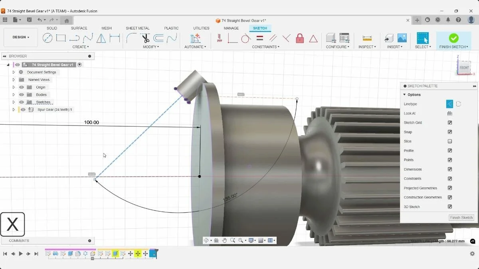The width and height of the screenshot is (479, 269).
Task: Click the FRONT face of the ViewCube
Action: [x=464, y=68]
